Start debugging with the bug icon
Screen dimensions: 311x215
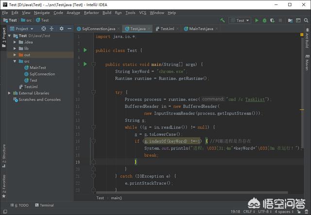click(x=264, y=20)
